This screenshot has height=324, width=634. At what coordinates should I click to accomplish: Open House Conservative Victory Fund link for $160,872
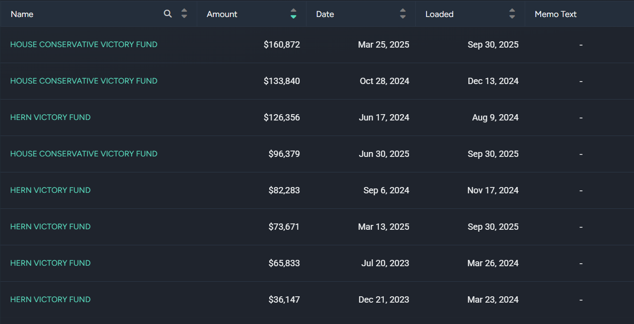pyautogui.click(x=84, y=44)
